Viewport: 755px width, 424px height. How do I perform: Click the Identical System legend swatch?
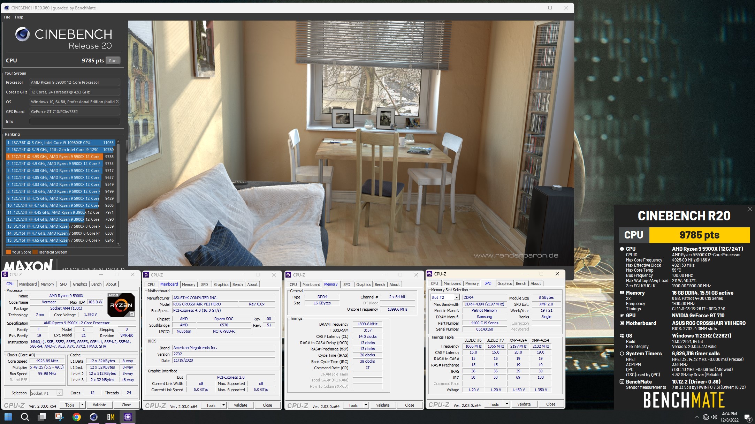coord(35,252)
